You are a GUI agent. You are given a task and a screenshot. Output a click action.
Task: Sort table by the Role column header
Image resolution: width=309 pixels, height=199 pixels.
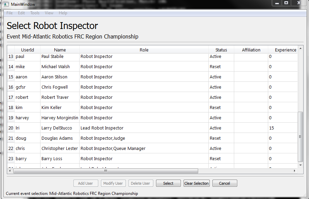tap(144, 50)
